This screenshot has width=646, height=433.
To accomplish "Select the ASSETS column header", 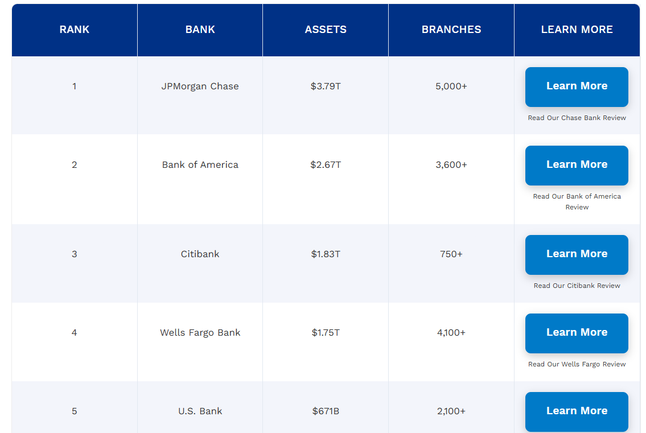I will (x=326, y=29).
